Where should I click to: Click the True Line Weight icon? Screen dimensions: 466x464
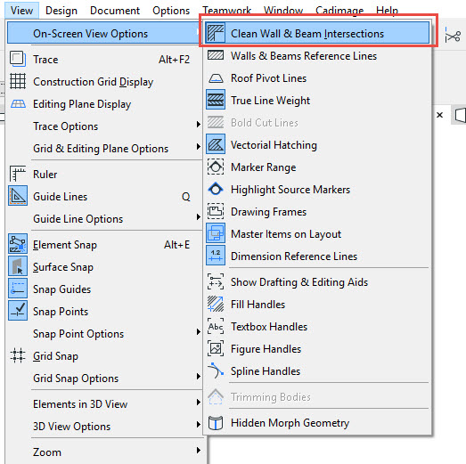click(216, 100)
